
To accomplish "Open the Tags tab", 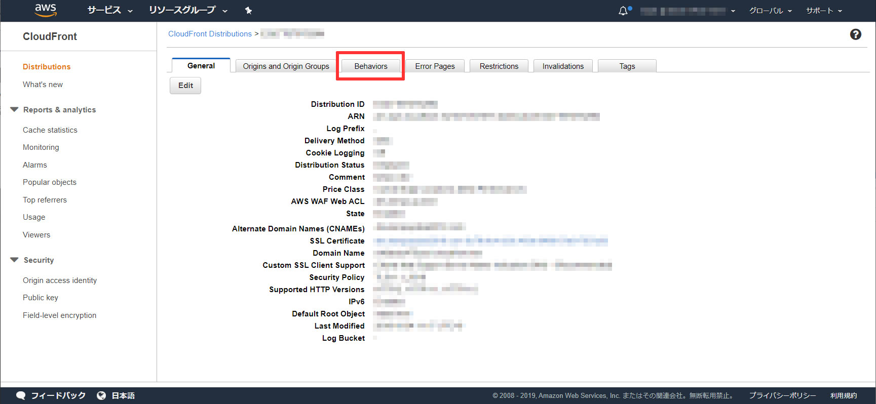I will 627,66.
